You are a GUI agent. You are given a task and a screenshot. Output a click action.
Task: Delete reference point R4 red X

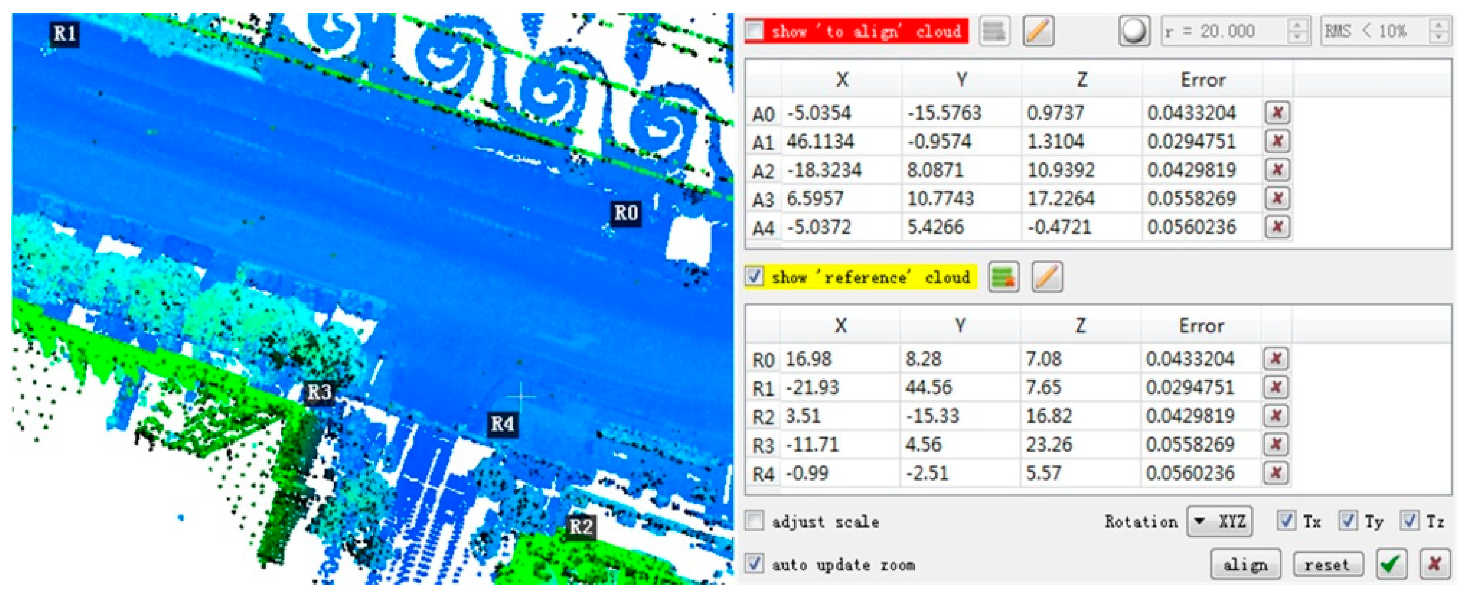point(1276,473)
